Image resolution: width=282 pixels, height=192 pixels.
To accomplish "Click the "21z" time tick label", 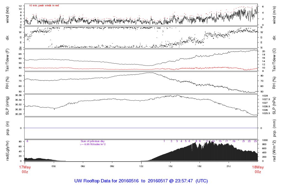I will pos(229,166).
